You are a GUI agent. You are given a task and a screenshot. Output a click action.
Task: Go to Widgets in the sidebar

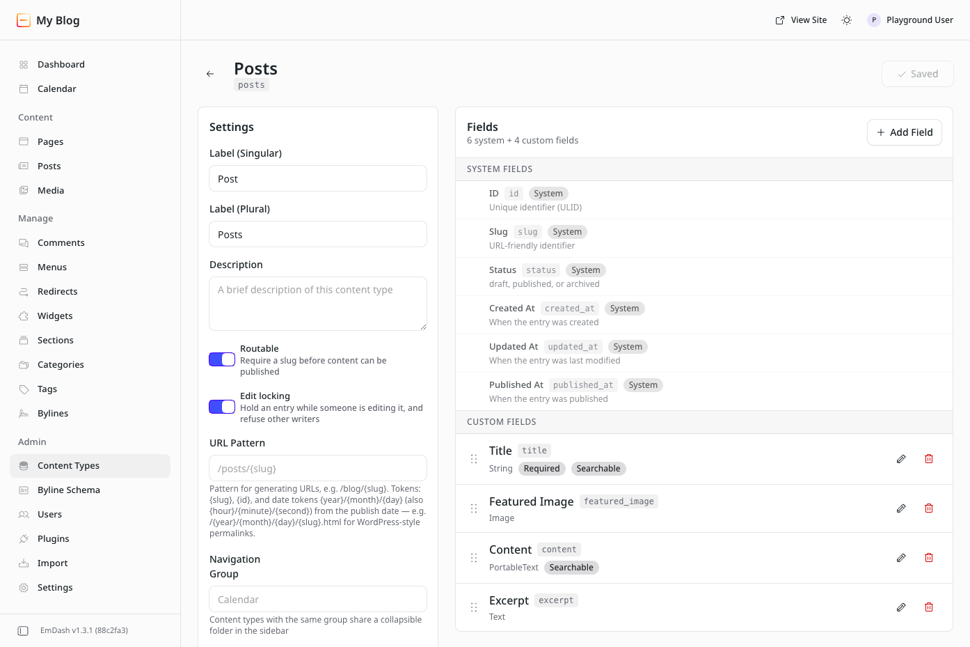[90, 316]
